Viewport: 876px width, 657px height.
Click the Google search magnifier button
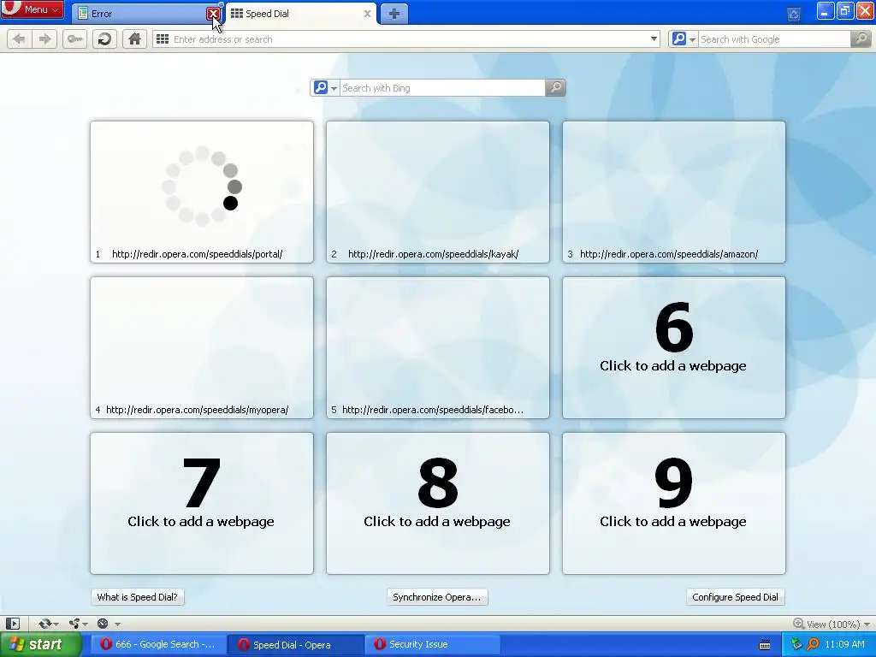[861, 39]
